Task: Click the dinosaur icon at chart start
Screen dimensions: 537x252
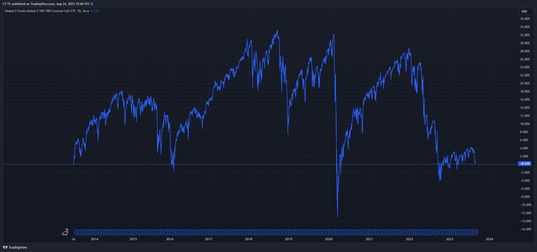Action: pyautogui.click(x=65, y=232)
